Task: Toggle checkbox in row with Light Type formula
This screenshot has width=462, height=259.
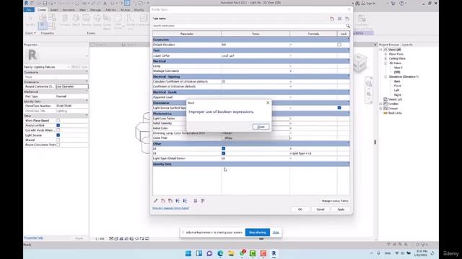Action: pos(223,153)
